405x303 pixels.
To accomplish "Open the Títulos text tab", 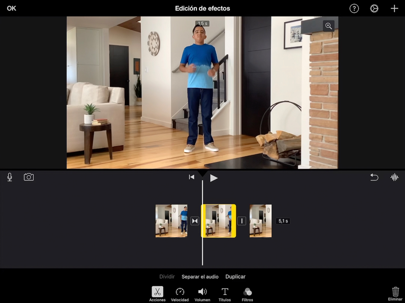I will tap(224, 294).
